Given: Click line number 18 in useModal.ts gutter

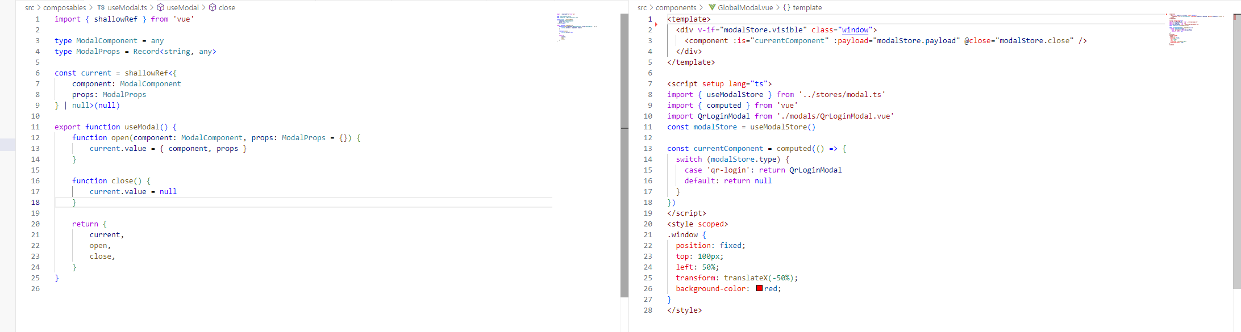Looking at the screenshot, I should click(x=35, y=202).
